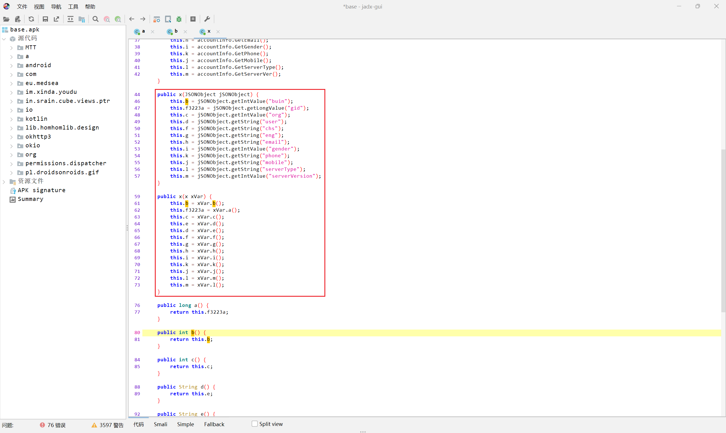Click the flatten packages icon

point(82,19)
